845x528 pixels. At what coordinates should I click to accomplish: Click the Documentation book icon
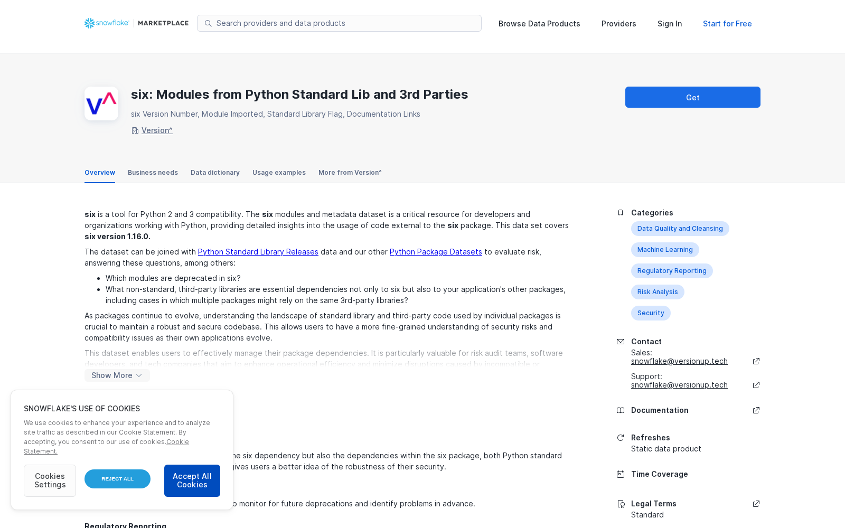(x=621, y=410)
